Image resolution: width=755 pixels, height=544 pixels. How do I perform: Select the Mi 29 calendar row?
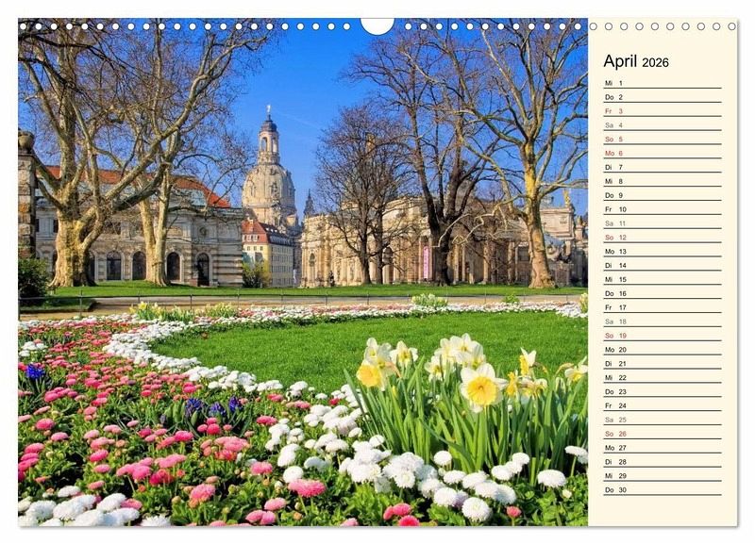(663, 475)
